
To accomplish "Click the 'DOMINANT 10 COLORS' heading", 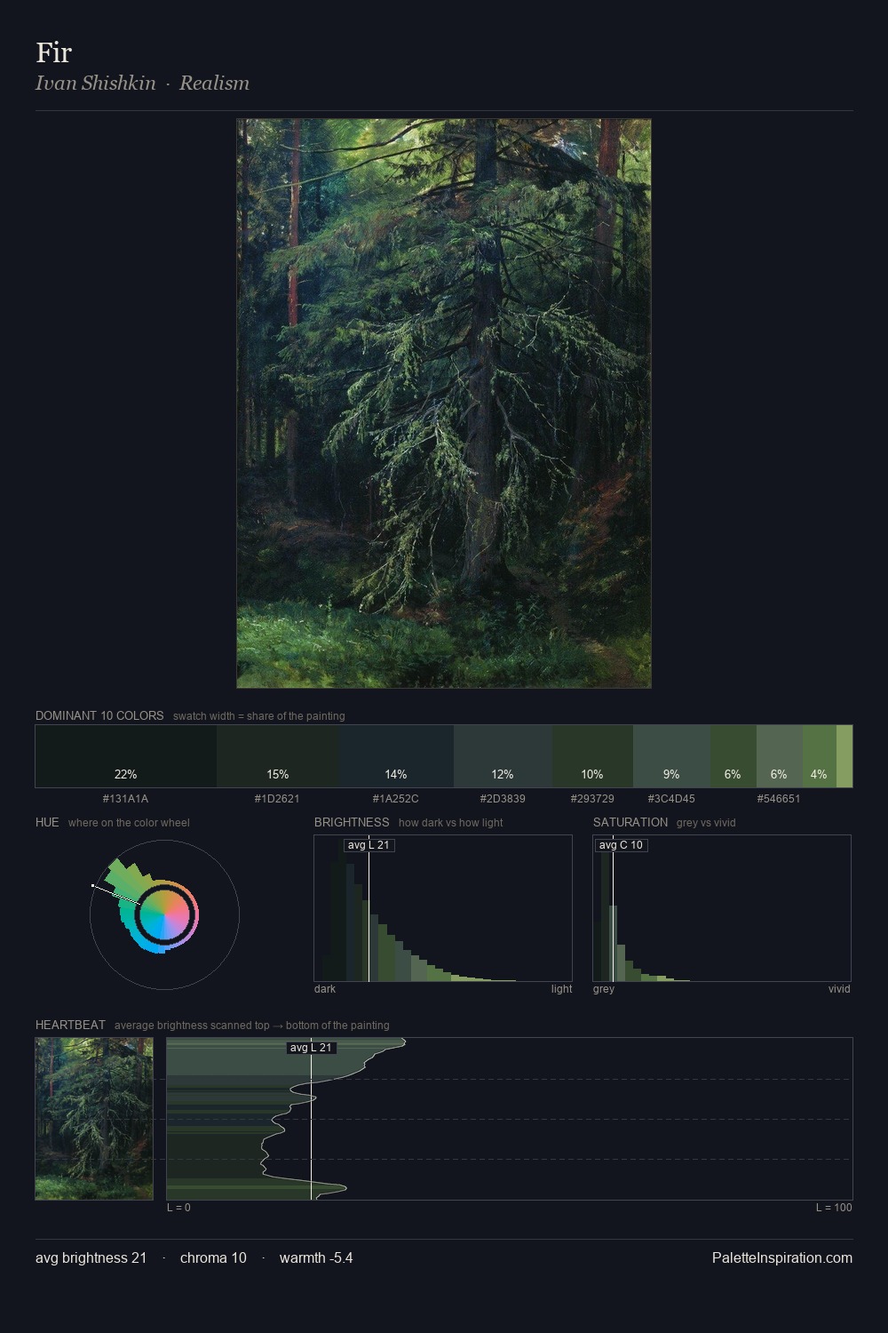I will pyautogui.click(x=99, y=715).
